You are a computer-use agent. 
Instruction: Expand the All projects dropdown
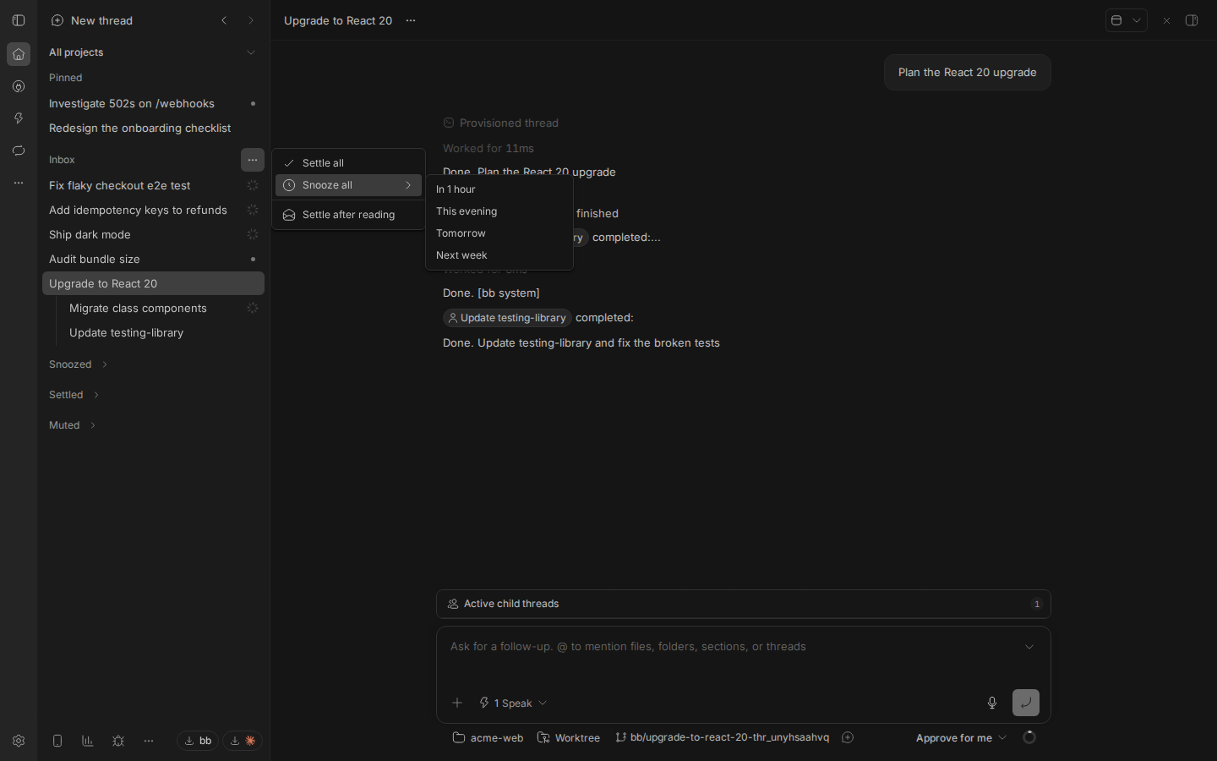coord(152,52)
